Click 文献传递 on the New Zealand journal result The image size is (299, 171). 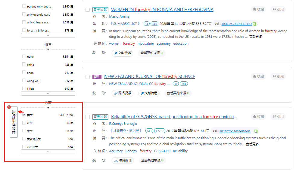coord(149,93)
